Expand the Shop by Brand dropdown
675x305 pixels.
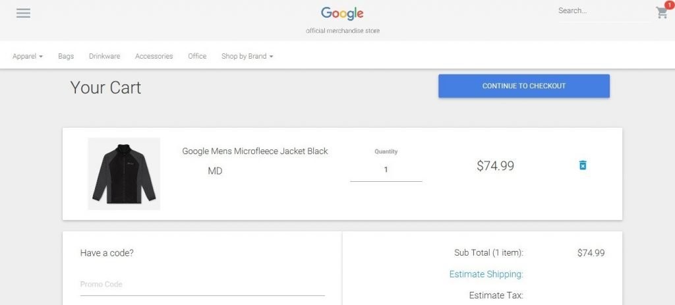[x=247, y=57]
